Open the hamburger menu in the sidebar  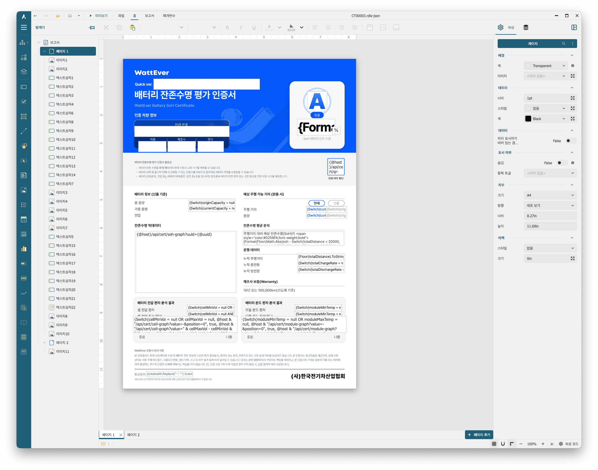click(x=24, y=27)
